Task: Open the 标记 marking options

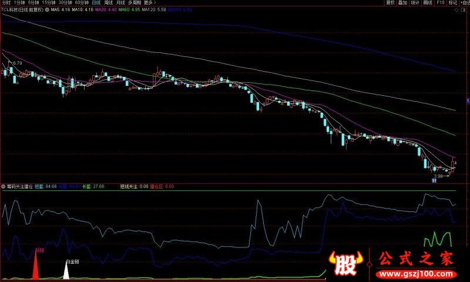Action: (x=452, y=3)
